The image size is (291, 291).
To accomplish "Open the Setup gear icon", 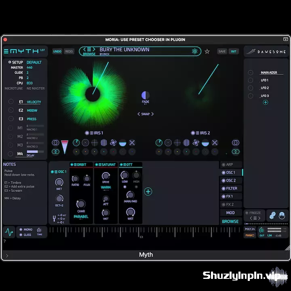I will pos(10,62).
